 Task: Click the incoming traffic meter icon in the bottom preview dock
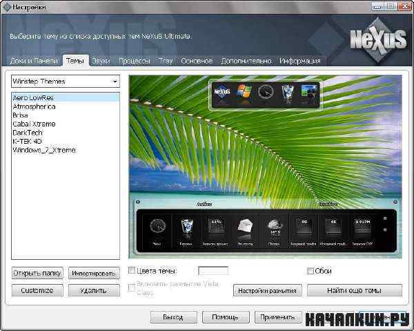[x=304, y=226]
